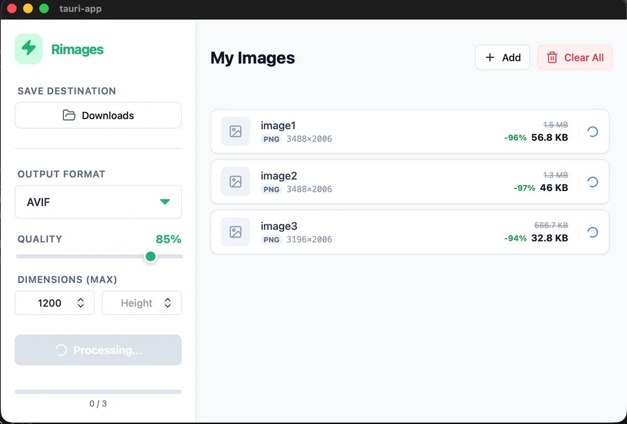Click the Height field stepper arrows
The height and width of the screenshot is (424, 627).
[x=167, y=302]
